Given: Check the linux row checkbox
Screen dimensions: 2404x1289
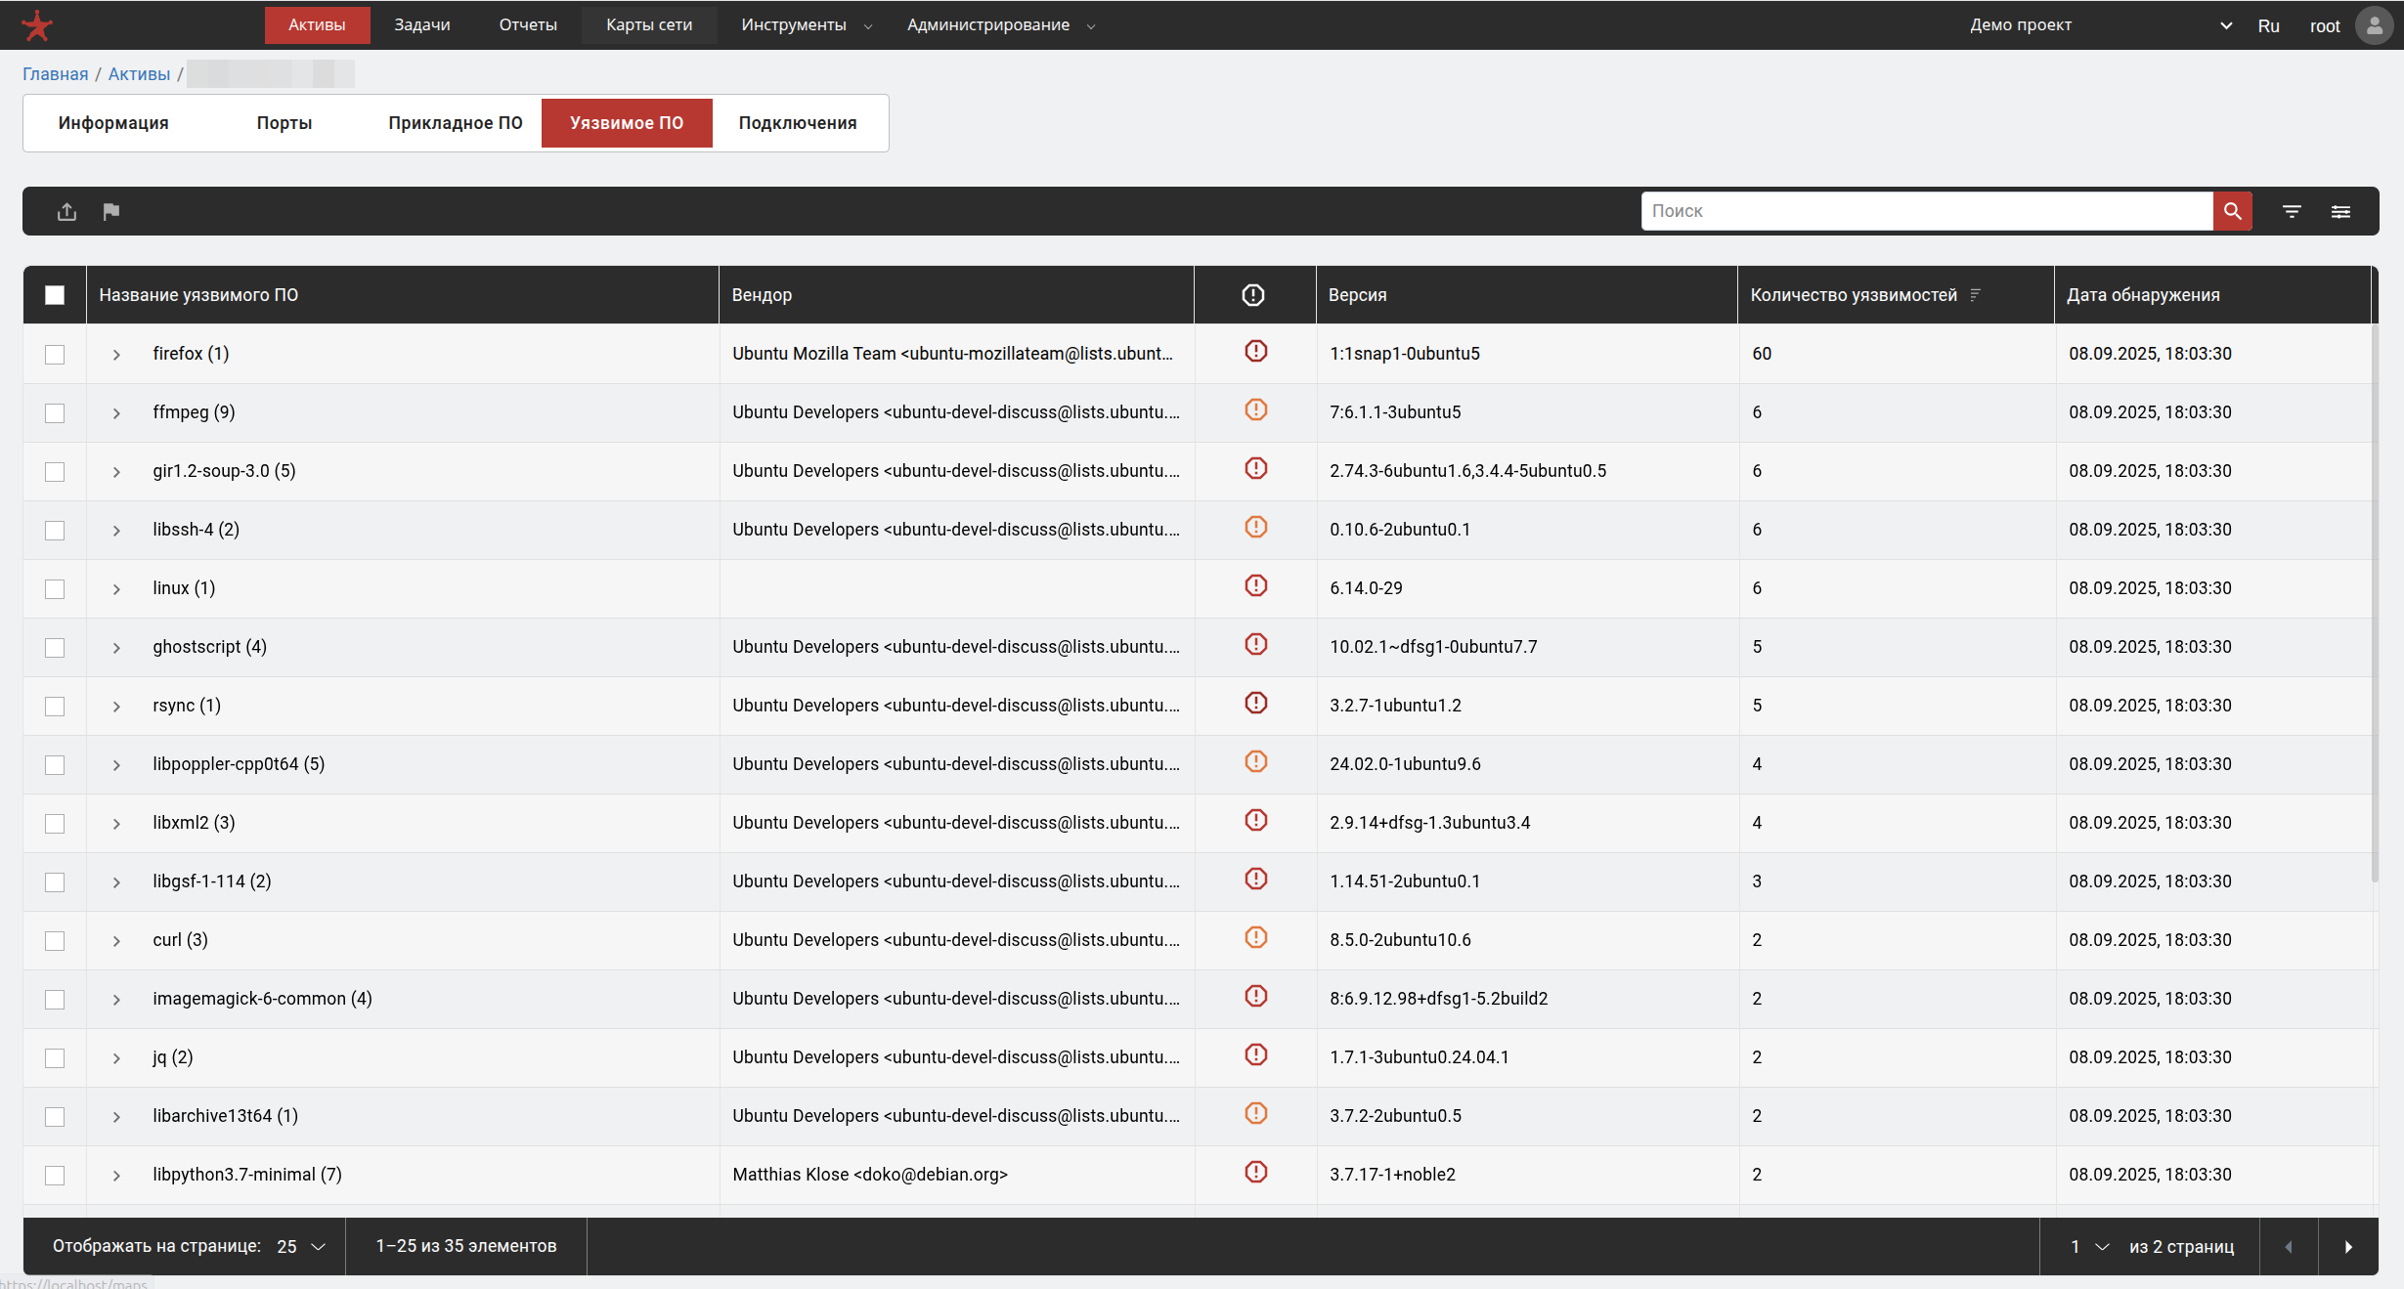Looking at the screenshot, I should [55, 589].
